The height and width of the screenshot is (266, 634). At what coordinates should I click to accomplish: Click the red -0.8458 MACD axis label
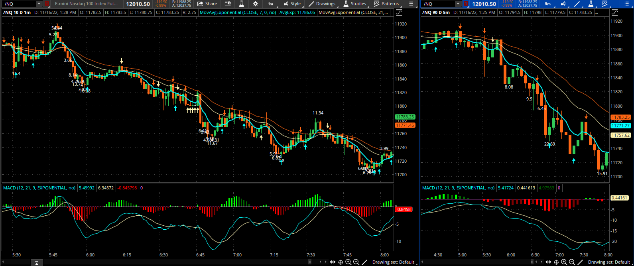tap(403, 209)
